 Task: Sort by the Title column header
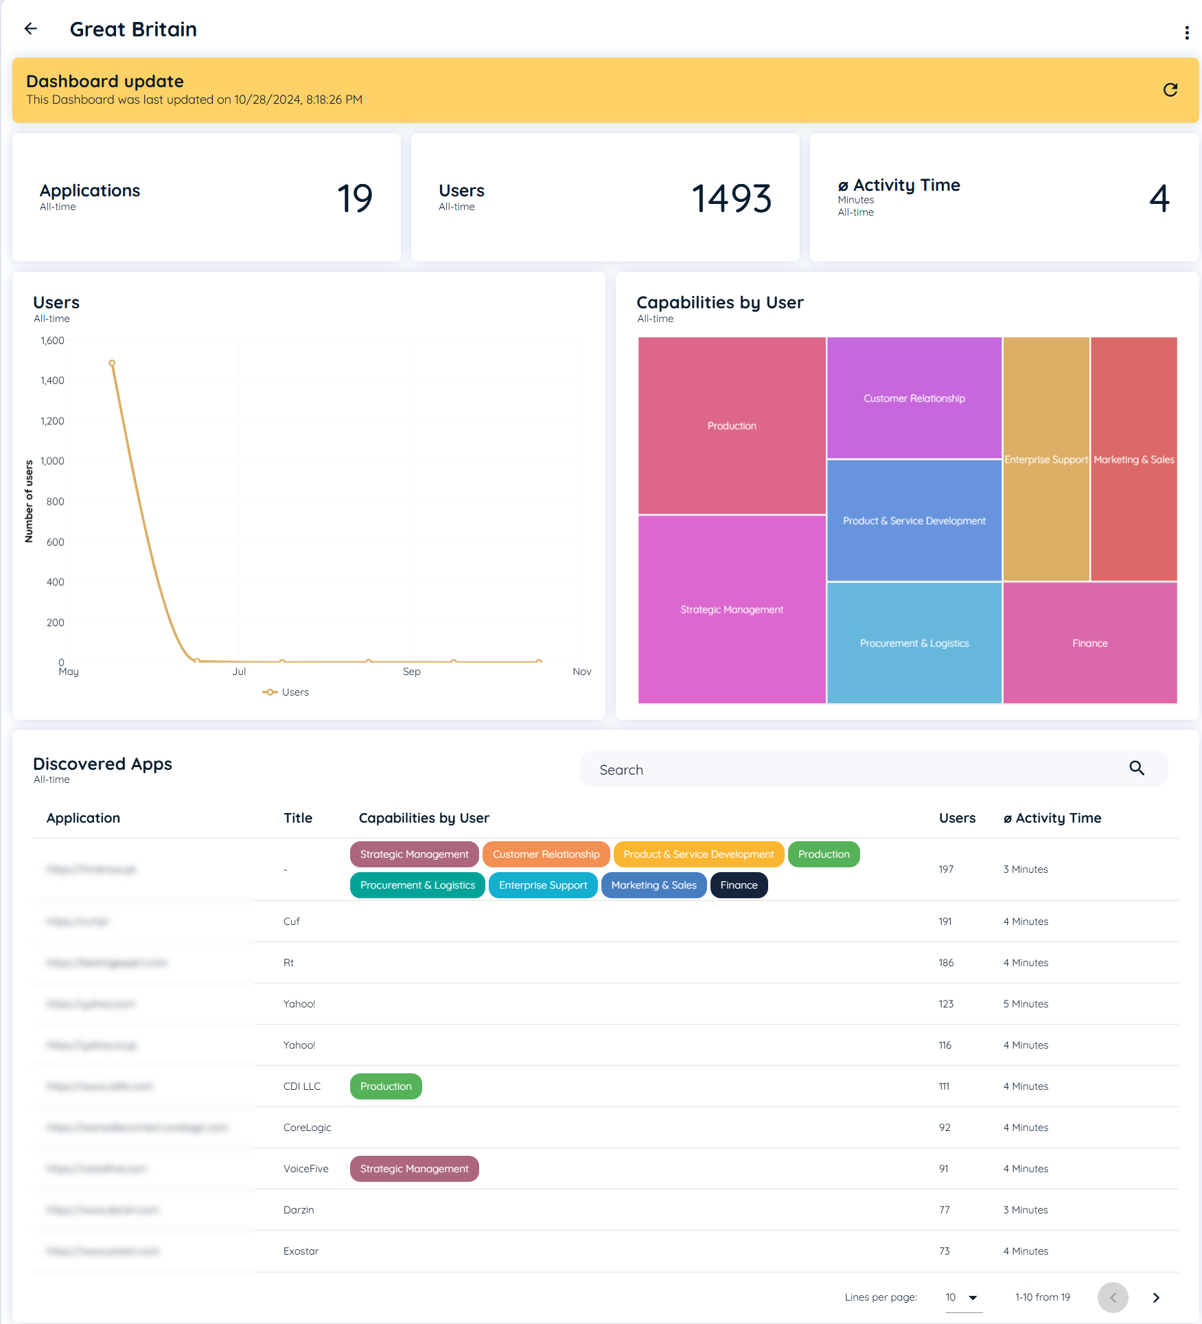point(298,818)
